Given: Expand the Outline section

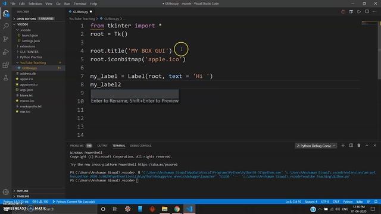Looking at the screenshot, I should click(23, 191).
